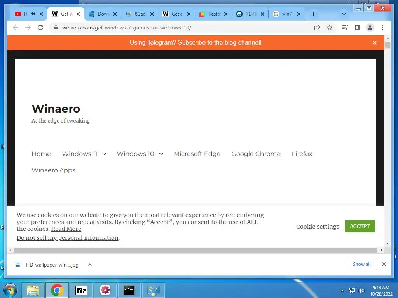398x298 pixels.
Task: Click Show all downloads button
Action: click(x=362, y=264)
